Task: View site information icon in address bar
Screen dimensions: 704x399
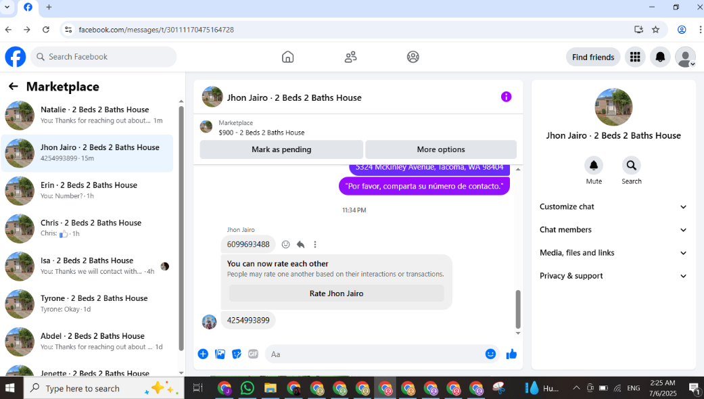Action: coord(68,30)
